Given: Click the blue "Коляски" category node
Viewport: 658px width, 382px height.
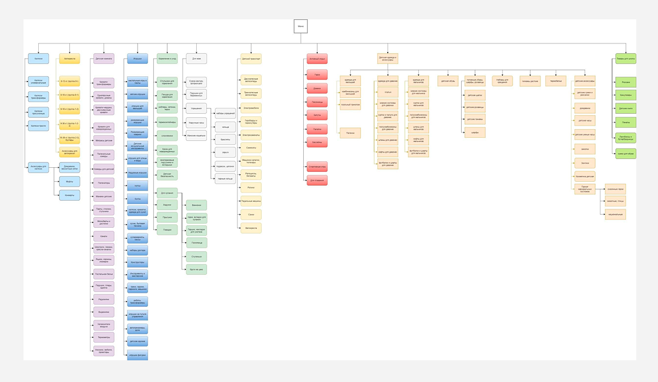Looking at the screenshot, I should tap(38, 59).
